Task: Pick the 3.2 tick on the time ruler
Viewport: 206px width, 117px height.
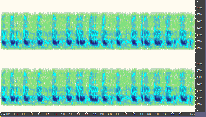Action: [x=125, y=114]
